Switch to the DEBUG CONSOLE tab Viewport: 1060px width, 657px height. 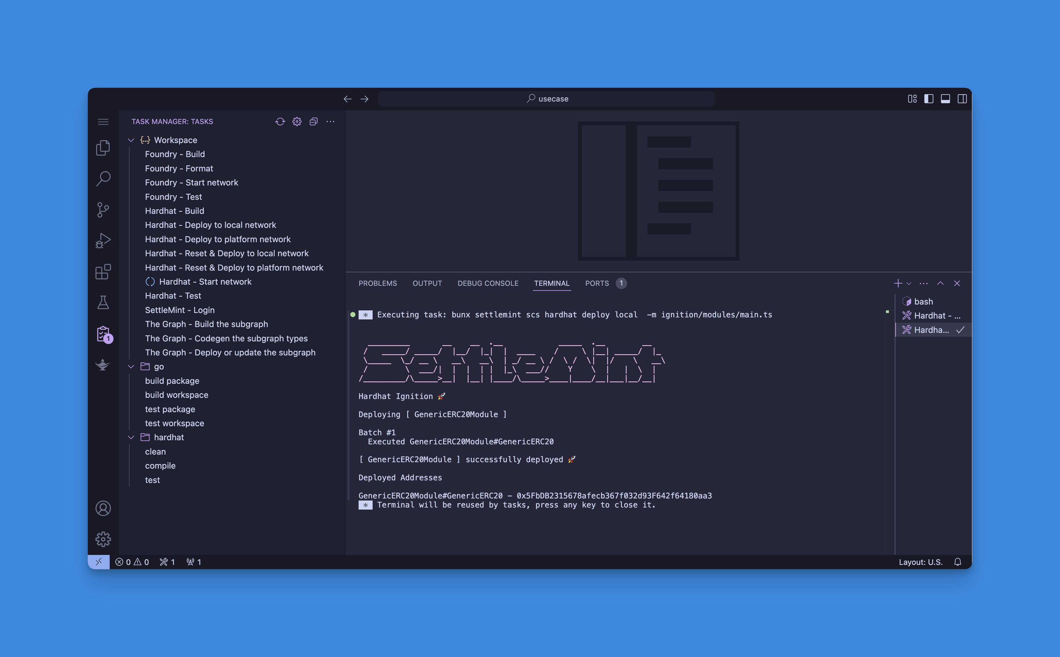[x=488, y=283]
